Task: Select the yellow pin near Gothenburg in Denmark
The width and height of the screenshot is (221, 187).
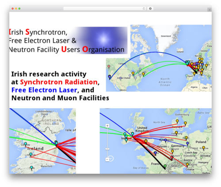Action: click(177, 122)
